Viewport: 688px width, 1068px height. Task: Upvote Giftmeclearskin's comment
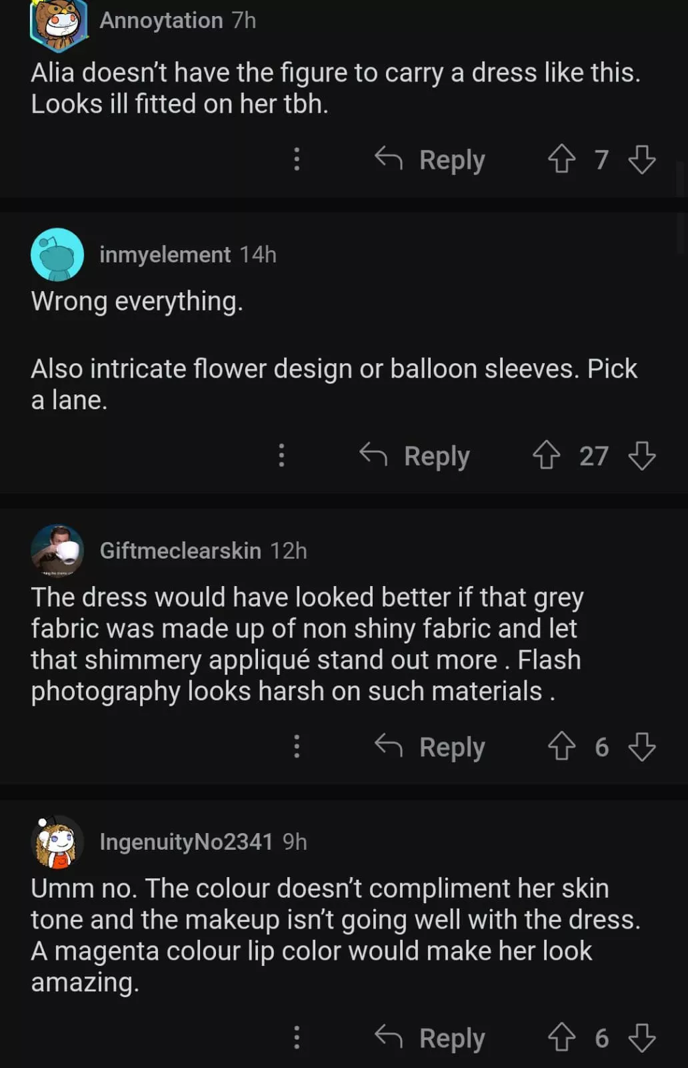[x=561, y=746]
